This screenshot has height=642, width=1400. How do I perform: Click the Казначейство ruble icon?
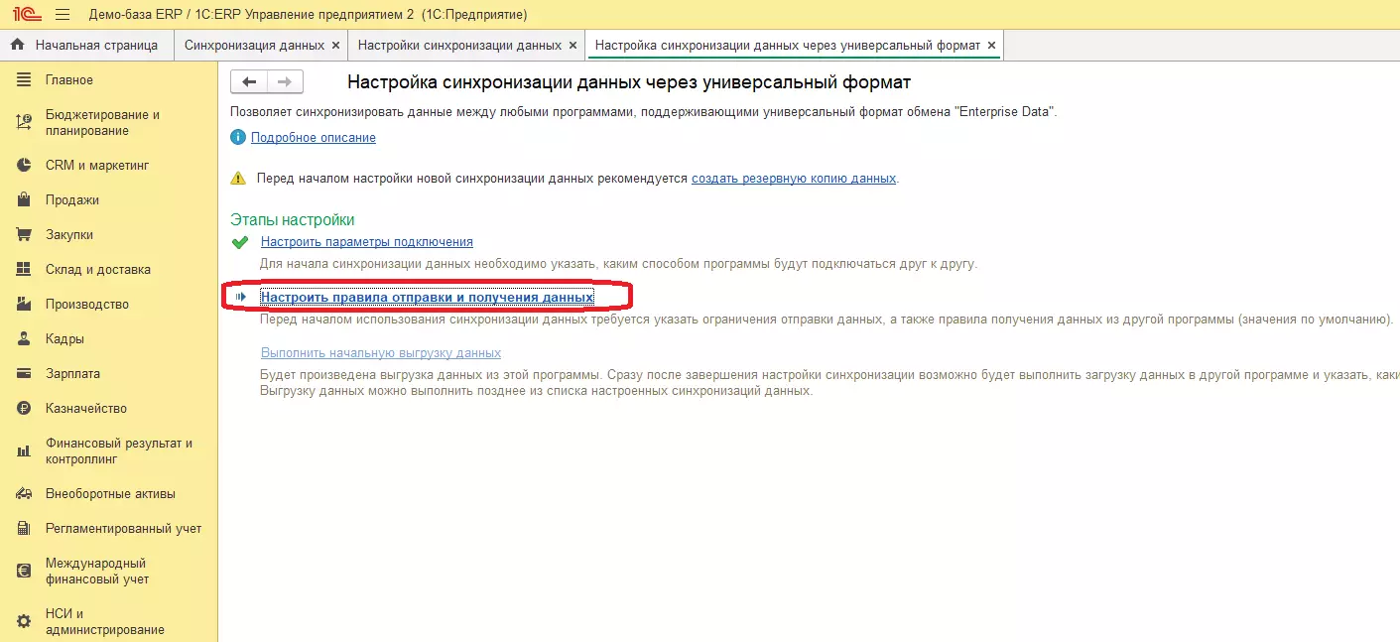[x=25, y=409]
